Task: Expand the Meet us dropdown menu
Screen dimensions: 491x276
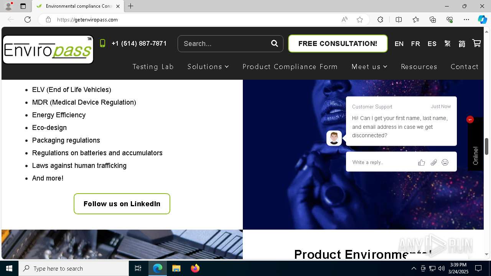Action: (x=369, y=67)
